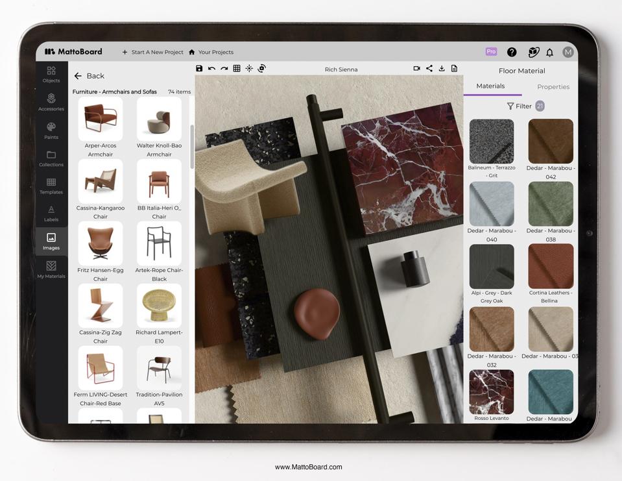
Task: Open the Accessories panel
Action: [51, 103]
